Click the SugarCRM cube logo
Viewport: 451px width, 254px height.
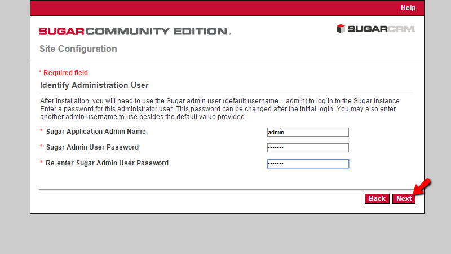click(x=341, y=29)
